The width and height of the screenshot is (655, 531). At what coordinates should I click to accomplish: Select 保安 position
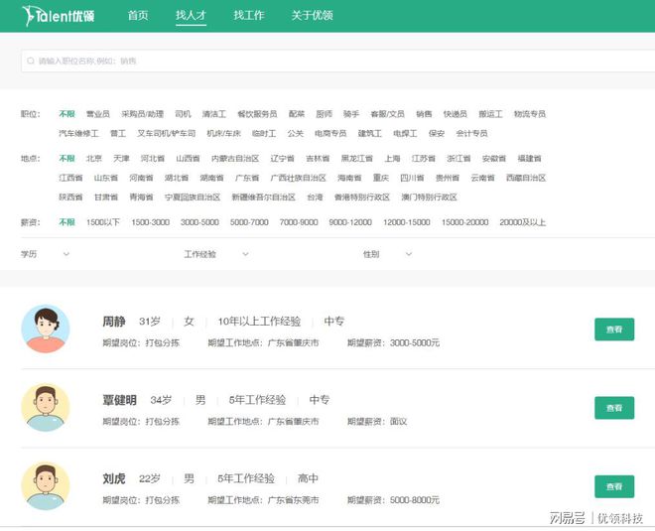click(x=437, y=133)
